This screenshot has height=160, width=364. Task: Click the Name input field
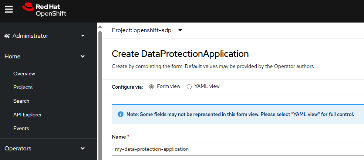pyautogui.click(x=238, y=149)
